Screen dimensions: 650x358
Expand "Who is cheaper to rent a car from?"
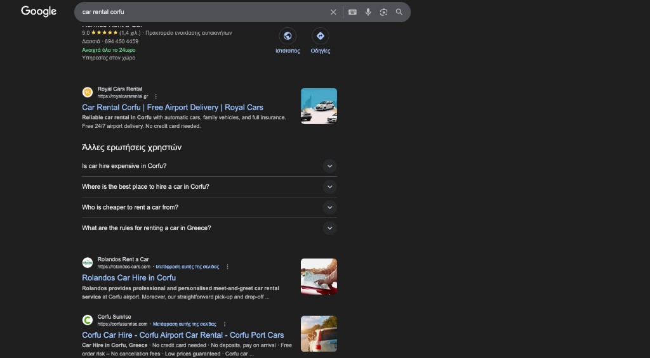(x=329, y=207)
